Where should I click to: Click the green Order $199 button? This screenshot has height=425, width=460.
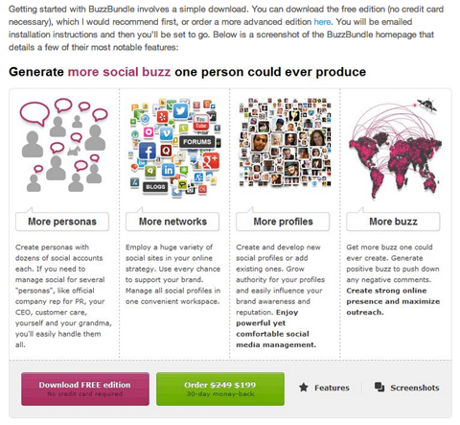[x=220, y=389]
